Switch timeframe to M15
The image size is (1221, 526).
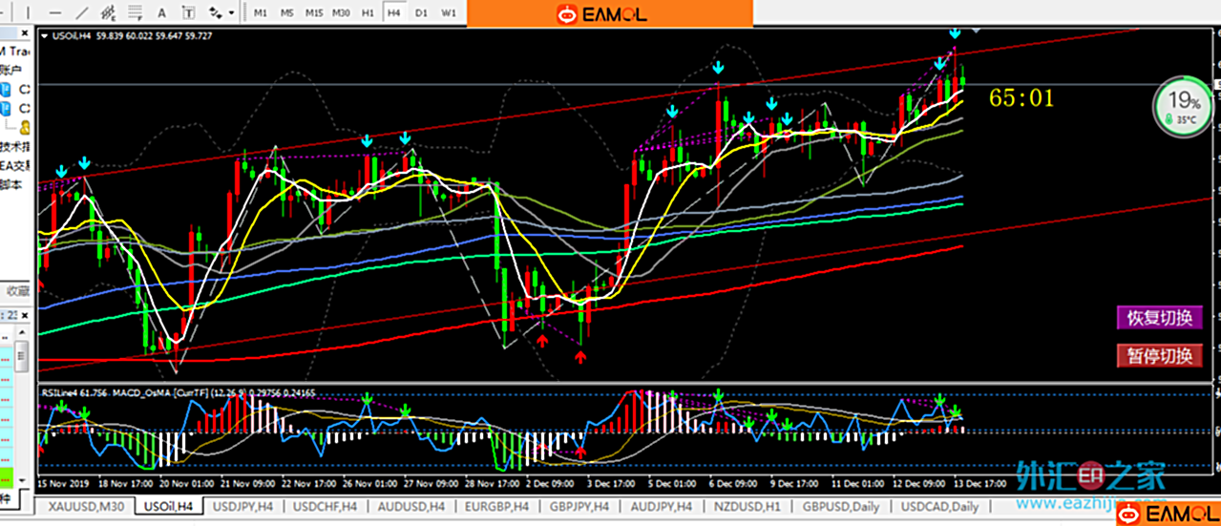[314, 13]
